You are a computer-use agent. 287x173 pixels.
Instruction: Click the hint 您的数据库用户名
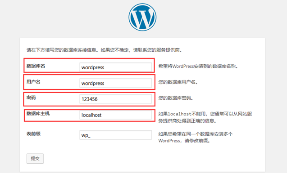click(x=178, y=82)
